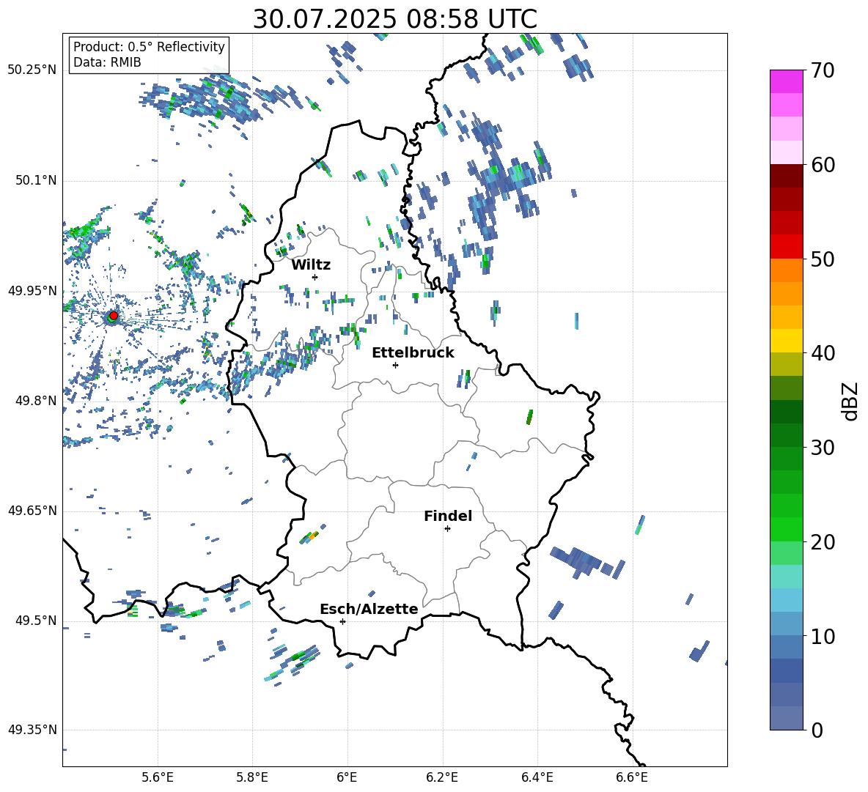Viewport: 868px width, 792px height.
Task: Click the 50.1°N latitude label
Action: tap(35, 181)
